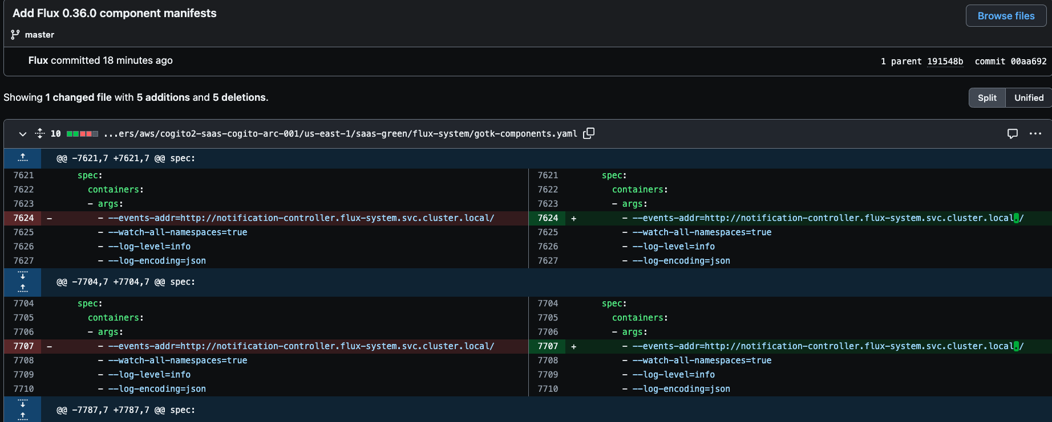Switch to Split diff view
1052x422 pixels.
987,98
